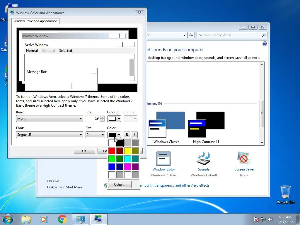The image size is (300, 225).
Task: Click the search magnifier in Control Panel
Action: [264, 35]
